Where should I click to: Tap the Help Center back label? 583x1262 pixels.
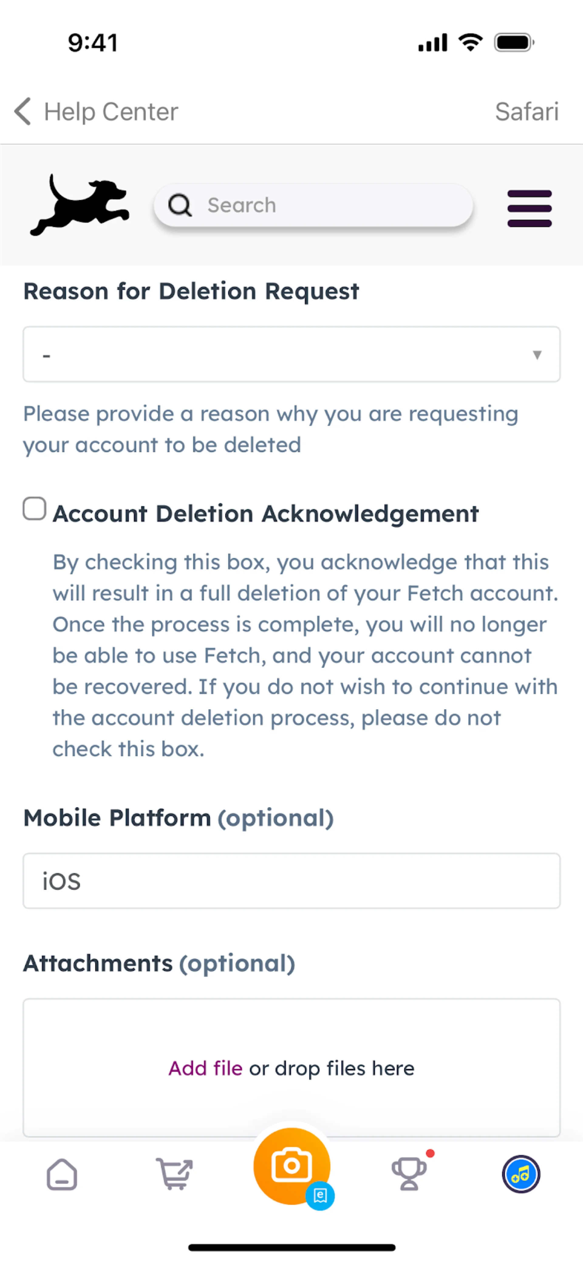point(111,111)
